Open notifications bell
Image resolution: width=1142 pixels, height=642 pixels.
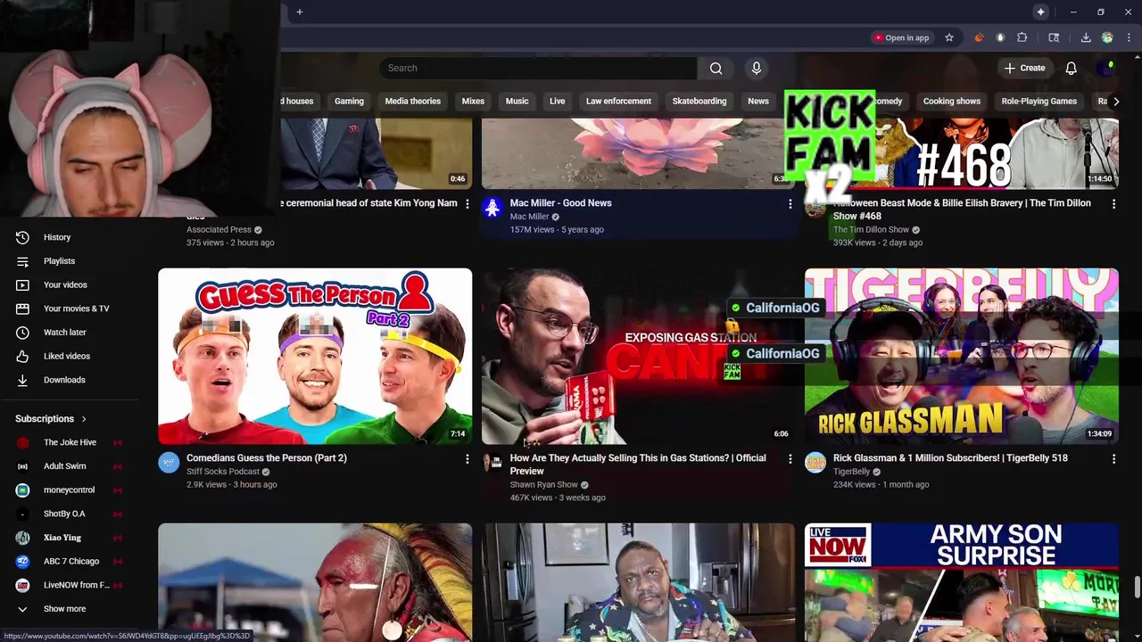[x=1071, y=68]
